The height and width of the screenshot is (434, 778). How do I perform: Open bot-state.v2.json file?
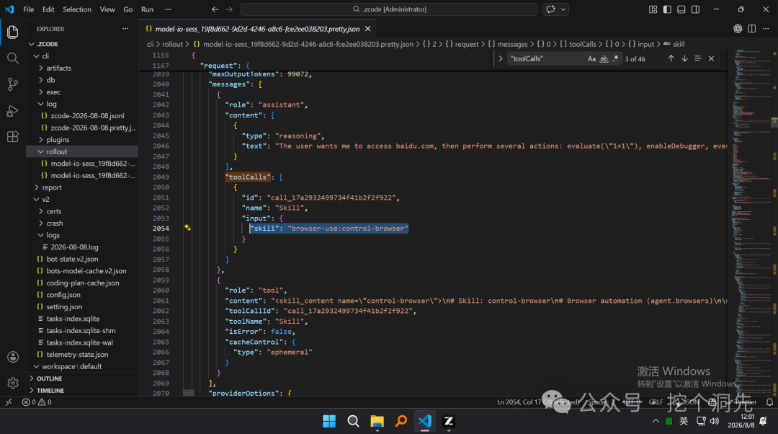click(x=72, y=259)
